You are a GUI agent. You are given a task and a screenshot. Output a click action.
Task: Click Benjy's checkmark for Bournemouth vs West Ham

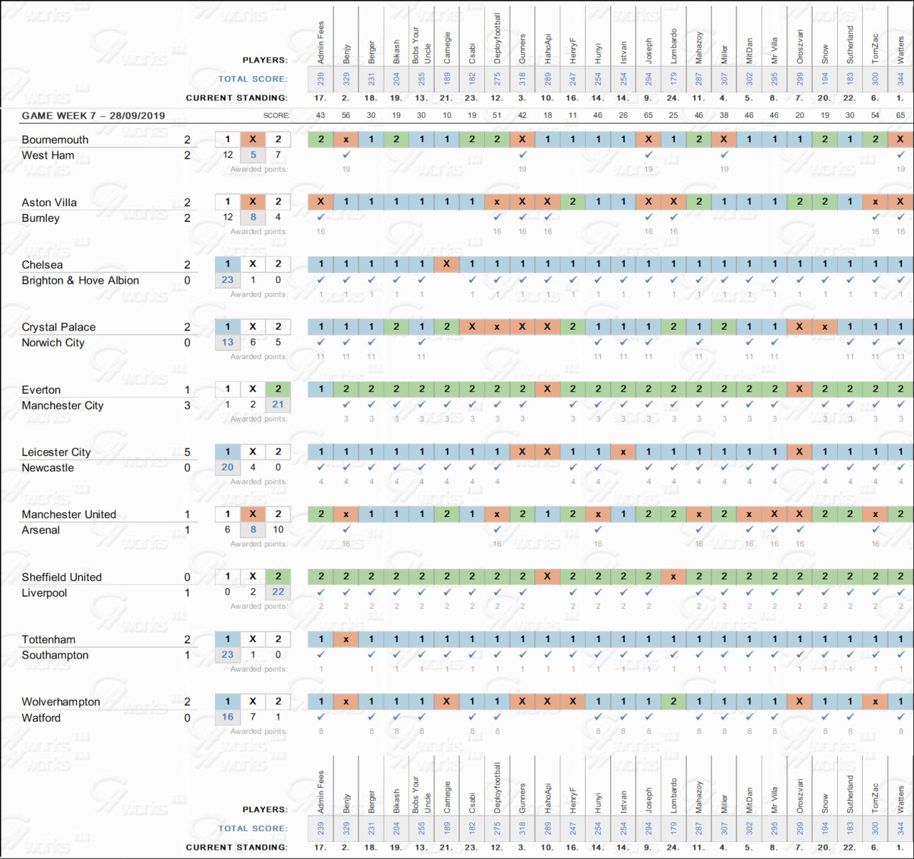(x=346, y=154)
